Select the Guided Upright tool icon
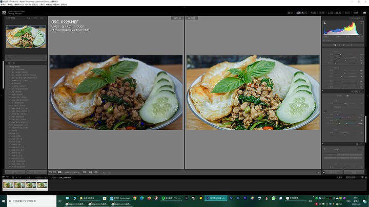 [x=325, y=149]
